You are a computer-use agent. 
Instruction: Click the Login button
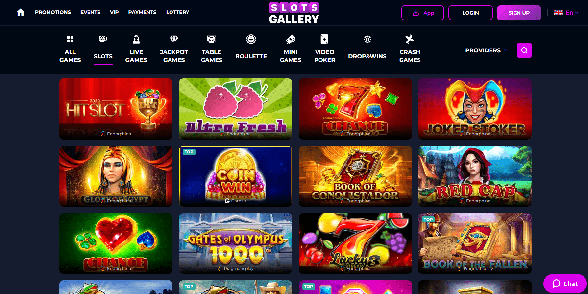coord(470,13)
